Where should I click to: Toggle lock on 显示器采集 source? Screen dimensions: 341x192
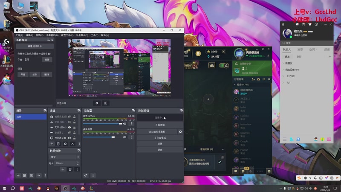point(74,138)
